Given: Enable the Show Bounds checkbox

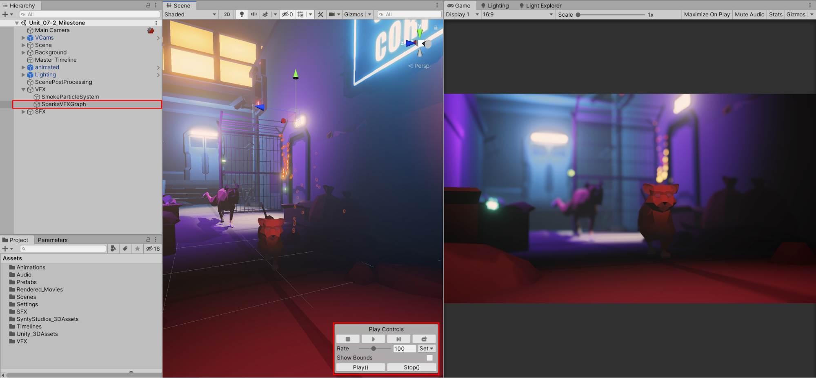Looking at the screenshot, I should click(x=429, y=358).
